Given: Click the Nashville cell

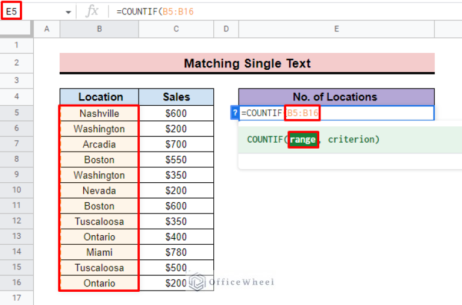Looking at the screenshot, I should click(x=99, y=113).
